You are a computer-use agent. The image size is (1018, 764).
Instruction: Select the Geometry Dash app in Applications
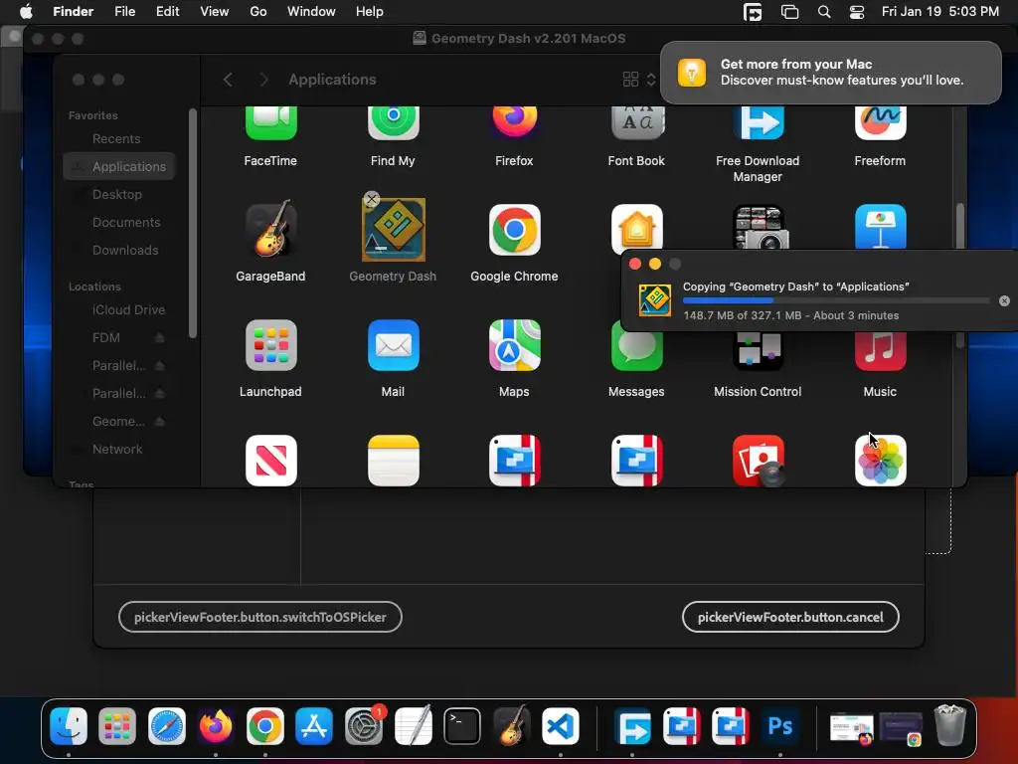(x=393, y=230)
